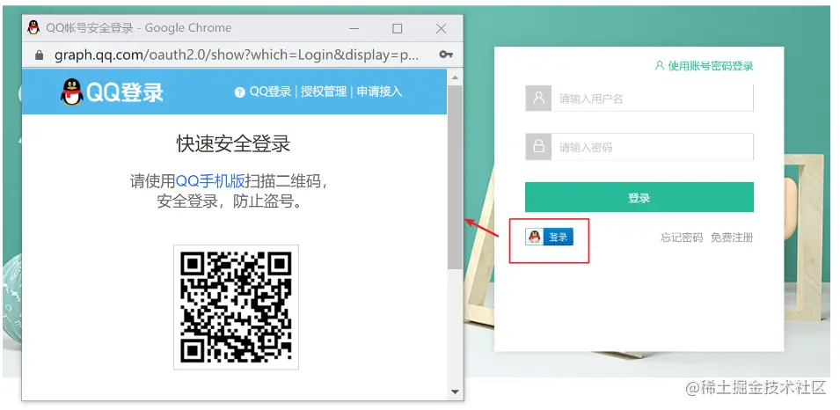
Task: Click the user icon beside username field
Action: (538, 98)
